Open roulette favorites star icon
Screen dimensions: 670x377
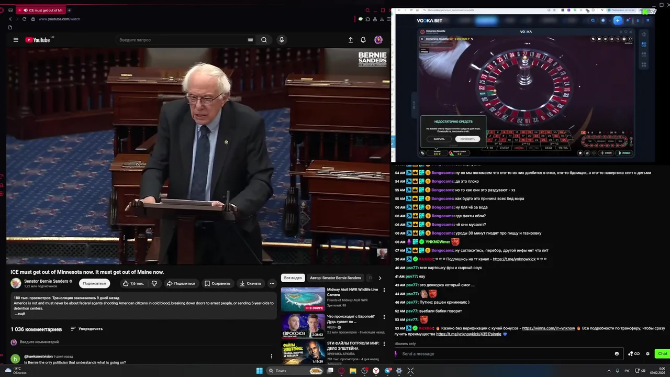point(580,153)
